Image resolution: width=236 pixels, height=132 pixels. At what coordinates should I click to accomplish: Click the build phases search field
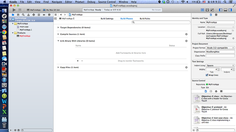(161, 22)
